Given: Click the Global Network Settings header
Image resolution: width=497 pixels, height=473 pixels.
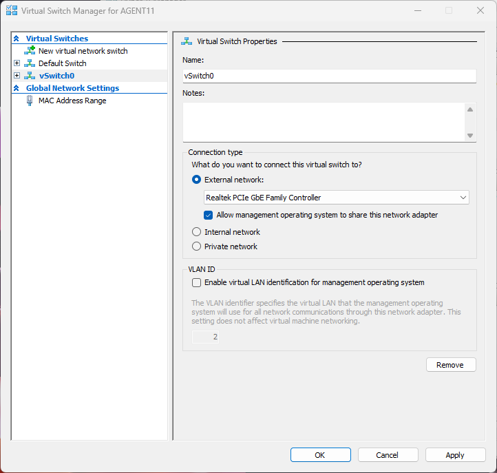Looking at the screenshot, I should [x=72, y=88].
